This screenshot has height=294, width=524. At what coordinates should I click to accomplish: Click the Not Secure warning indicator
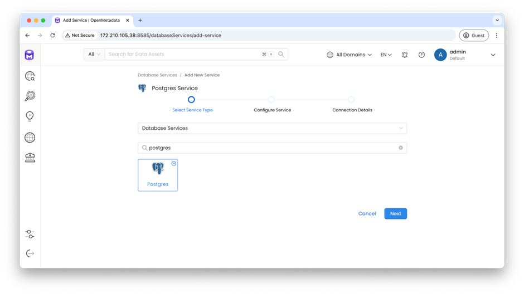(x=80, y=36)
